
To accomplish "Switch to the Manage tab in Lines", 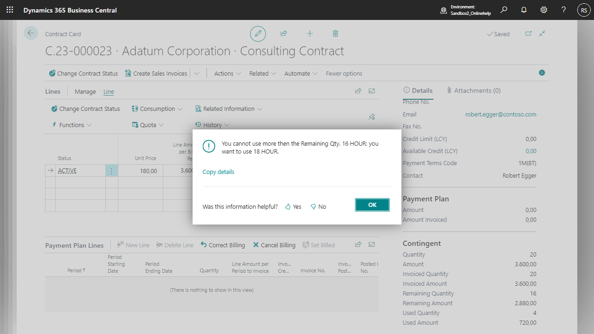I will (85, 91).
